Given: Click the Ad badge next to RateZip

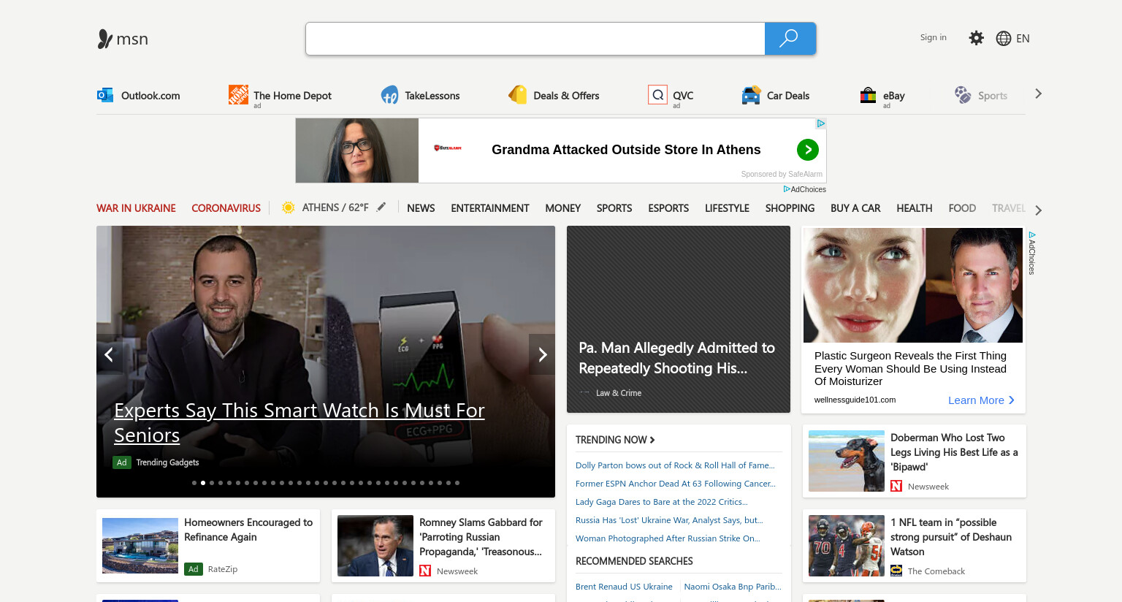Looking at the screenshot, I should click(194, 569).
